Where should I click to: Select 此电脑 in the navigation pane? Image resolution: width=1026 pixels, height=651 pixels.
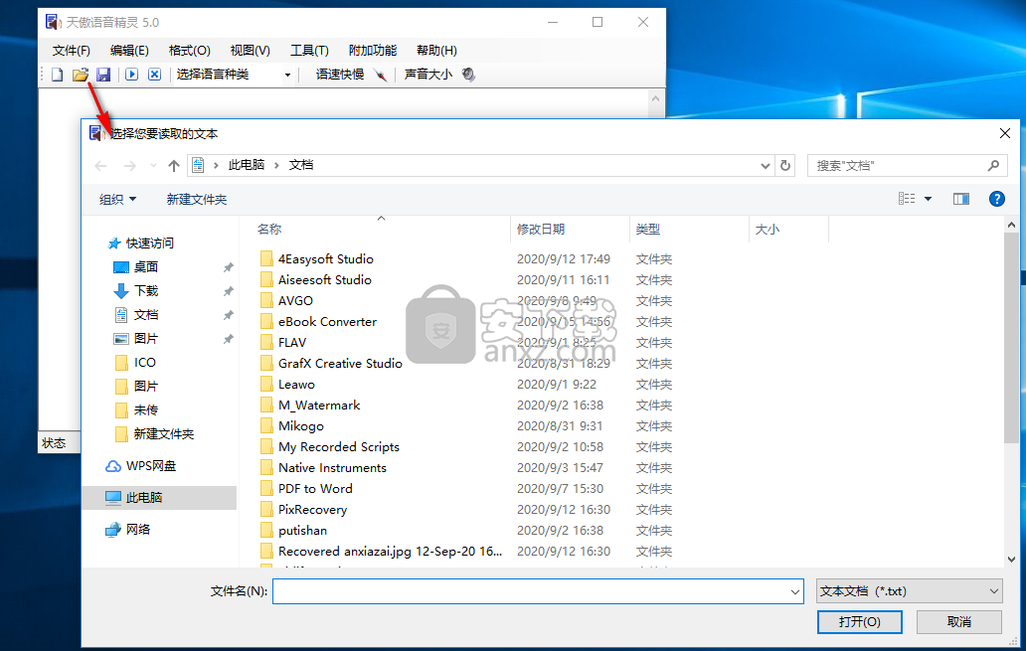(x=160, y=497)
